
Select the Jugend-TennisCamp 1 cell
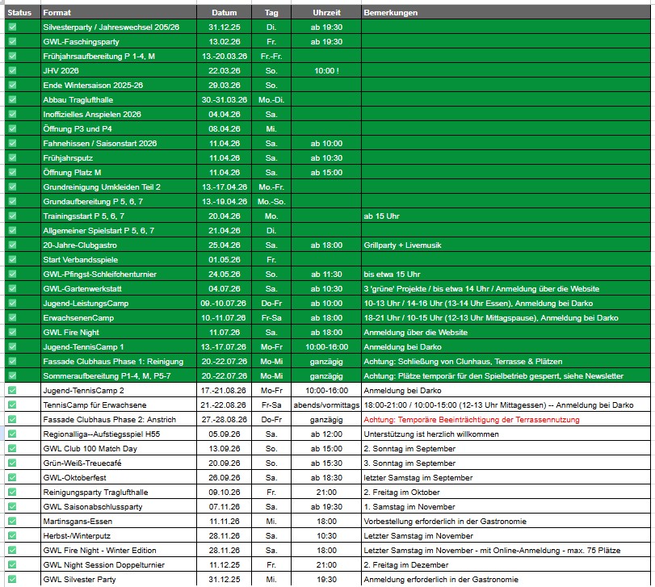click(x=119, y=347)
